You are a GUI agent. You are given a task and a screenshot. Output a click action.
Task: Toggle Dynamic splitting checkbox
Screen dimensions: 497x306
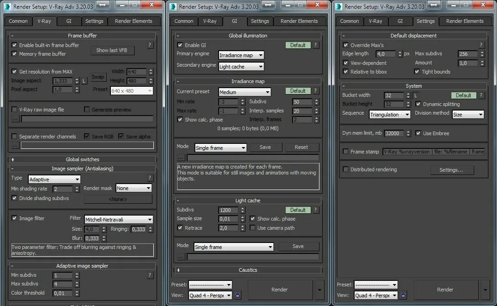(x=418, y=104)
